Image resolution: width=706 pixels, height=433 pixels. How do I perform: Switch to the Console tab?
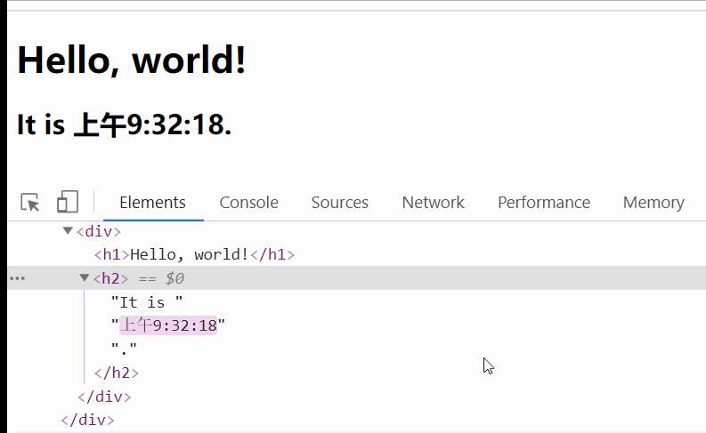coord(248,203)
